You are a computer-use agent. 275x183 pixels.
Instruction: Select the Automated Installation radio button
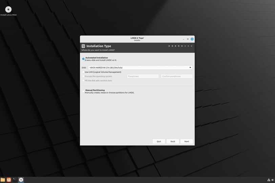click(83, 59)
